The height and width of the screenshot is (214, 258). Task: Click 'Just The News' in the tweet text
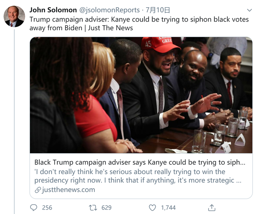click(110, 28)
